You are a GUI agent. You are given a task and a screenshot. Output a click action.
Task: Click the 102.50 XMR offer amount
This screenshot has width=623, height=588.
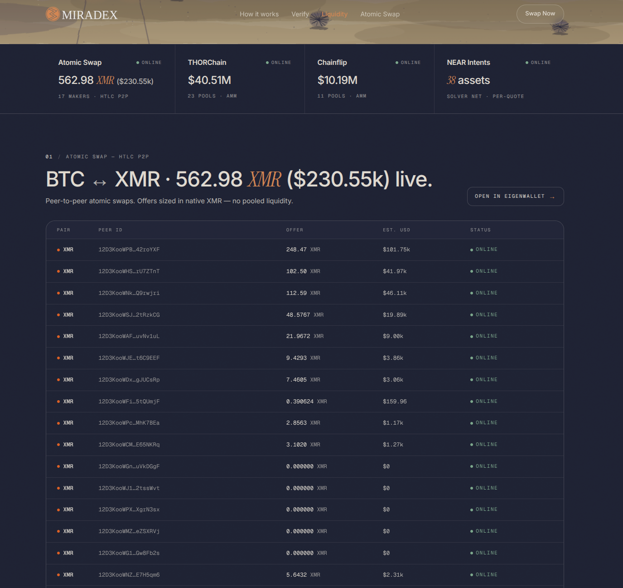pos(303,271)
